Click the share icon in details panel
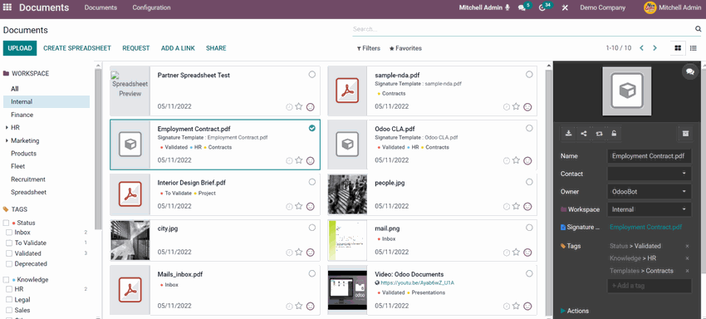This screenshot has width=706, height=319. 584,134
